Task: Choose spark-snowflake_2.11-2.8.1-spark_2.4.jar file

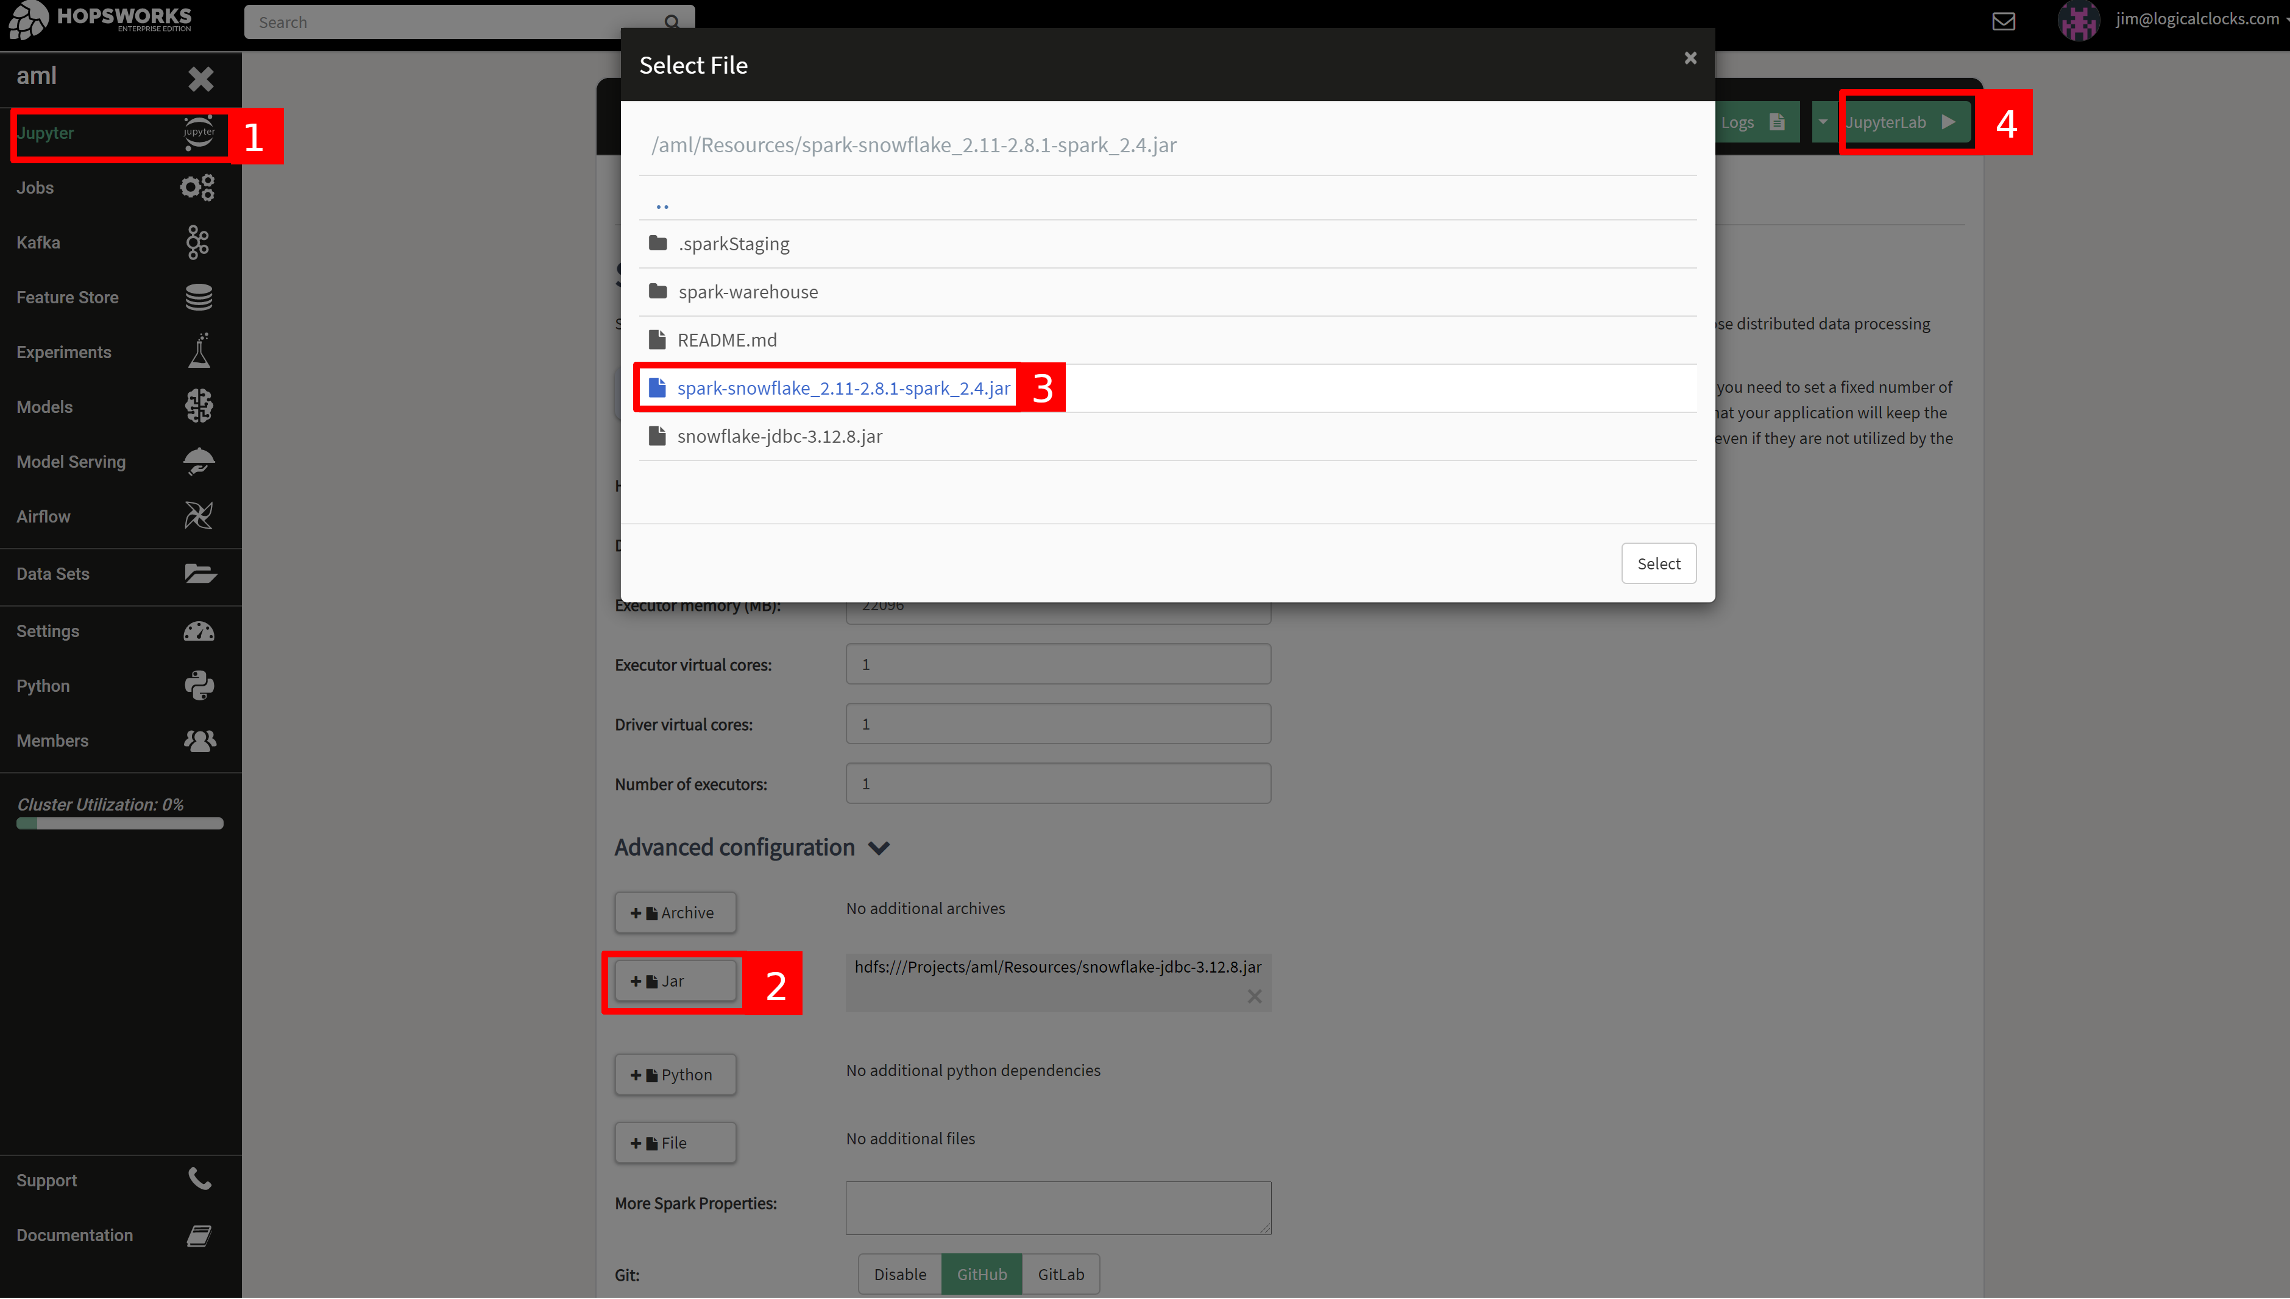Action: [843, 388]
